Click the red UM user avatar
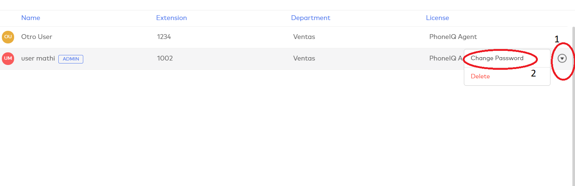Image resolution: width=575 pixels, height=186 pixels. [x=8, y=58]
